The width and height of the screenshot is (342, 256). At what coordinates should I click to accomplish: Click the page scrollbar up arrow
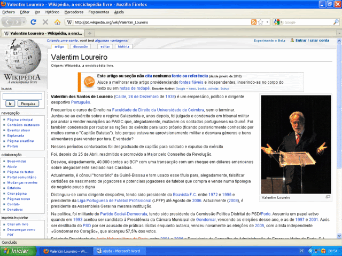[x=339, y=41]
